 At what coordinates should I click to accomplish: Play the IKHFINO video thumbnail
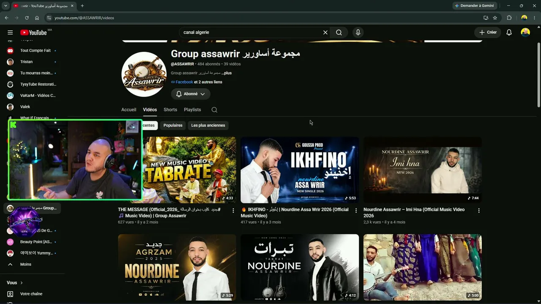click(x=300, y=170)
